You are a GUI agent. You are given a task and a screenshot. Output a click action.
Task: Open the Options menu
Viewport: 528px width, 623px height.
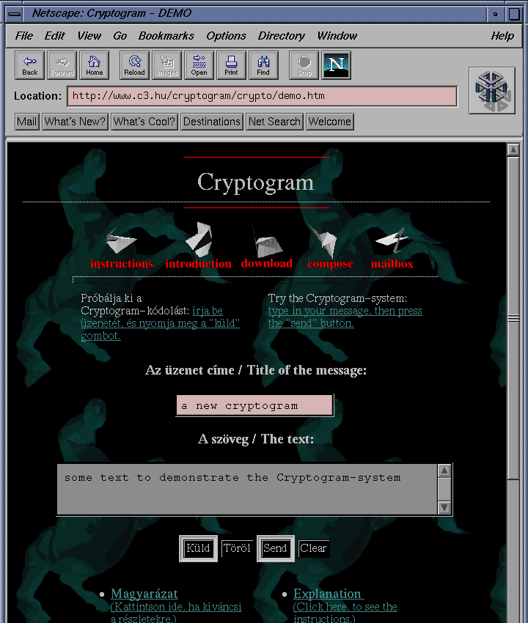(x=226, y=36)
